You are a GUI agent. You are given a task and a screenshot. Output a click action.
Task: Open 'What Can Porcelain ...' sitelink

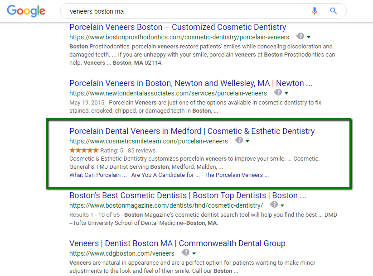(98, 175)
